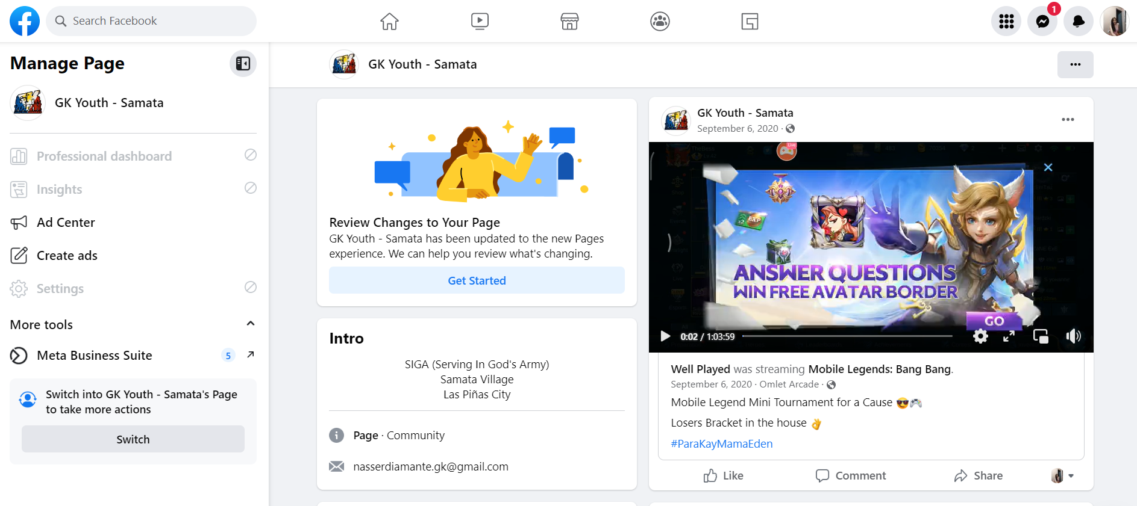Click the Insights item

point(133,190)
